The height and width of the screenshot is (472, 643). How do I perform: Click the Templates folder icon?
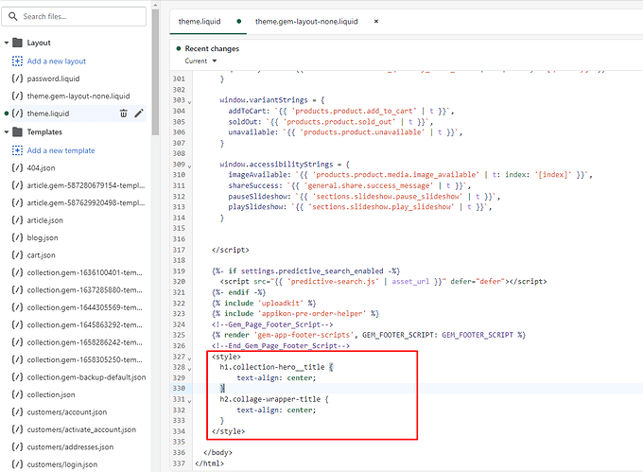pos(17,132)
